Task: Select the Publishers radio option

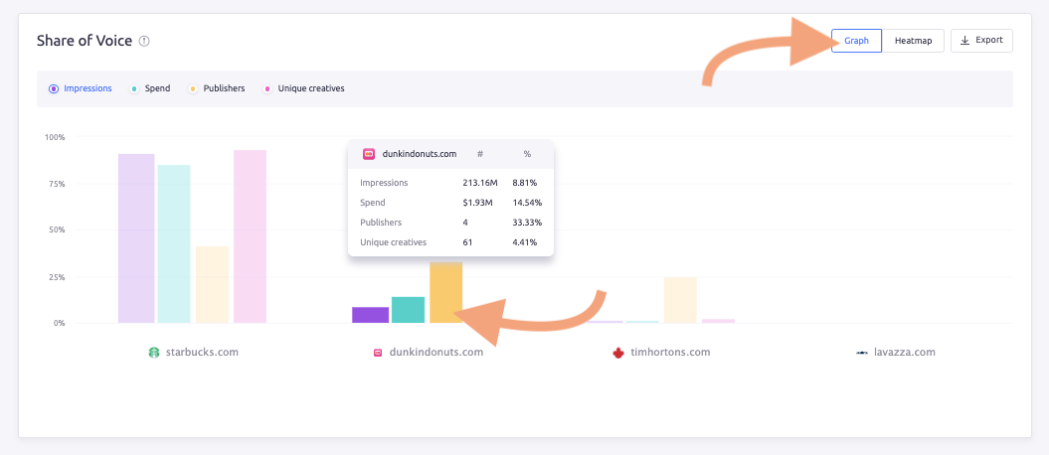Action: [193, 88]
